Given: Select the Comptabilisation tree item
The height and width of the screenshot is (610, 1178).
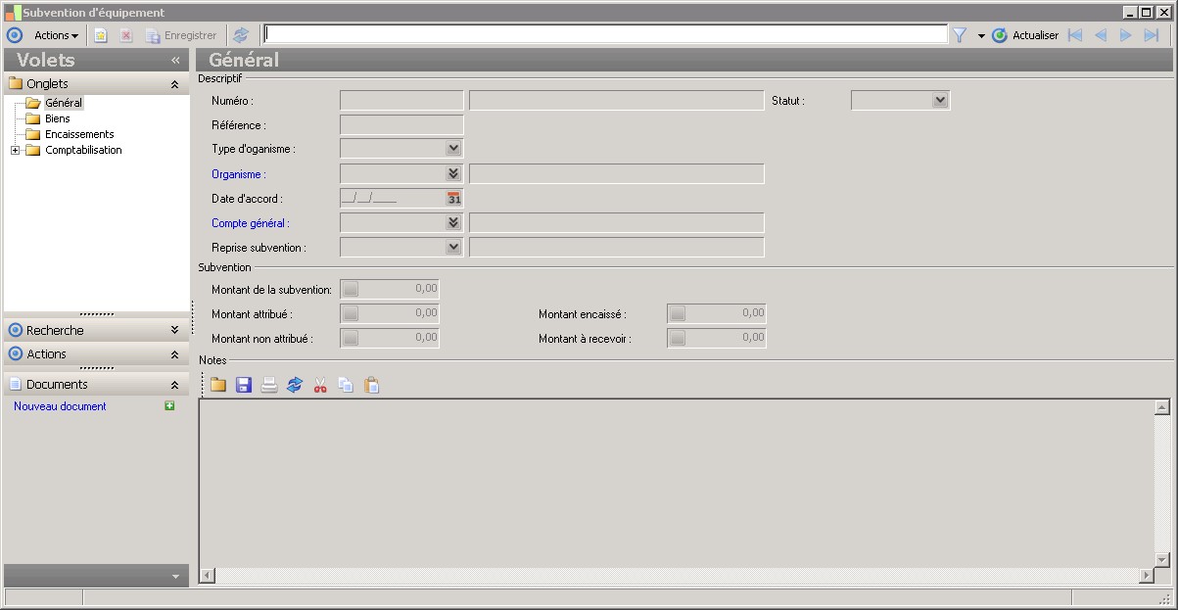Looking at the screenshot, I should pyautogui.click(x=83, y=150).
